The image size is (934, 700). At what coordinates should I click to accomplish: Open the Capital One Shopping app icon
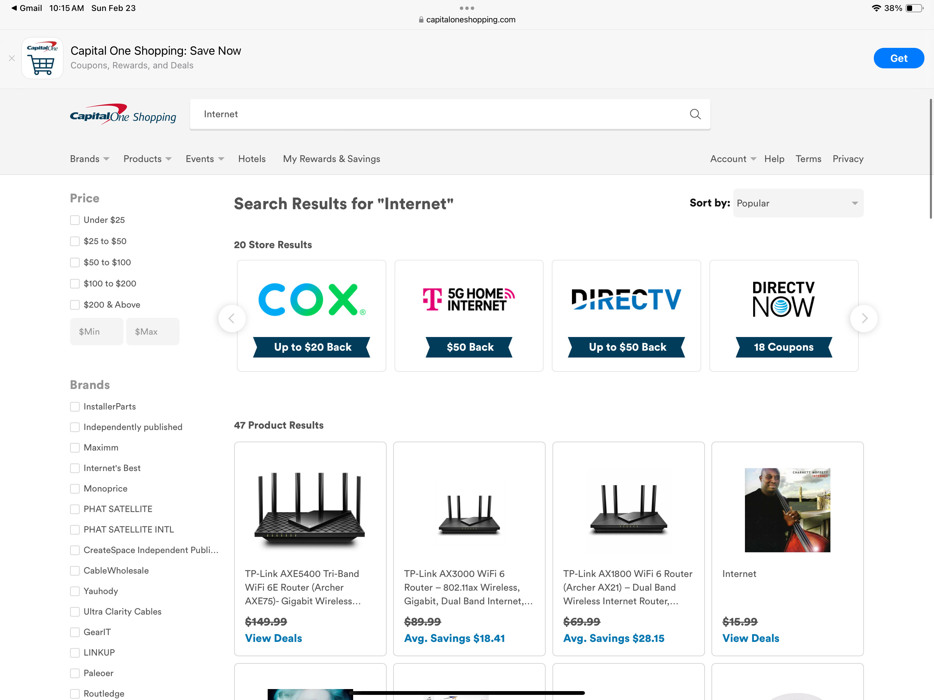(42, 58)
